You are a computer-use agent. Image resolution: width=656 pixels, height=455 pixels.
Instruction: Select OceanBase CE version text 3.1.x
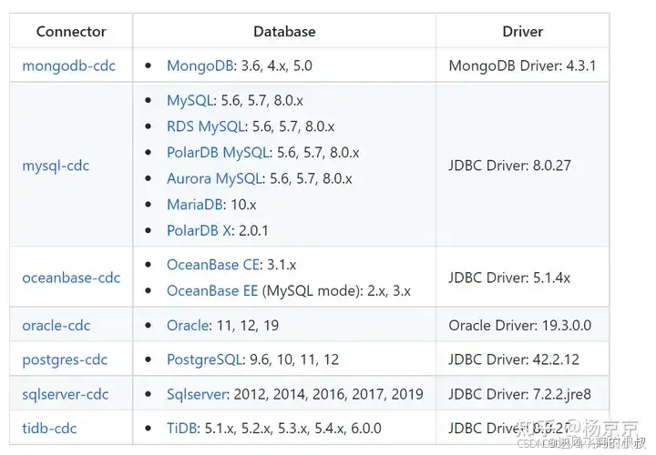pyautogui.click(x=282, y=265)
